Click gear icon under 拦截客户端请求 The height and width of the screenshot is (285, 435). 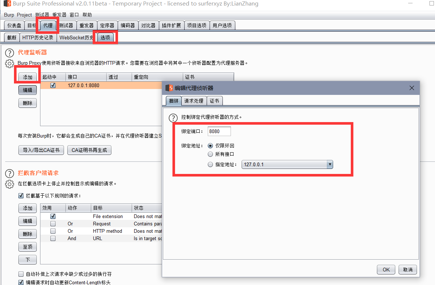10,184
